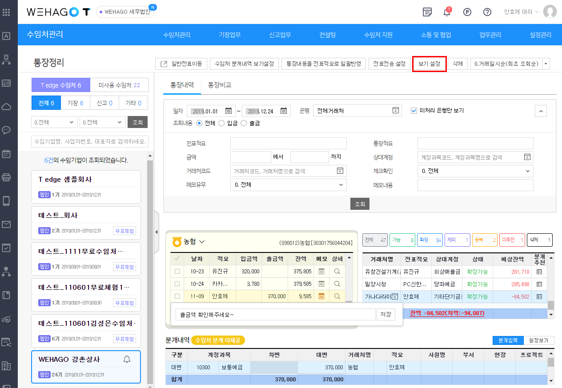The width and height of the screenshot is (562, 388).
Task: Save the memo with 저장 button
Action: (x=385, y=315)
